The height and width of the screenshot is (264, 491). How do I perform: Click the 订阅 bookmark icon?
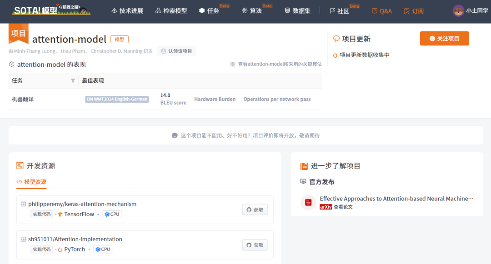406,11
